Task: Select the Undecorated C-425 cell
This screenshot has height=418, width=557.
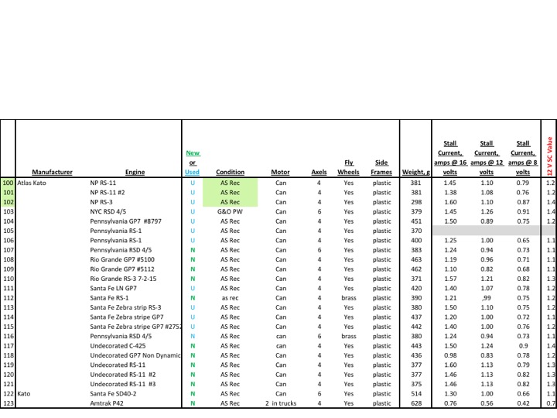Action: (x=118, y=346)
